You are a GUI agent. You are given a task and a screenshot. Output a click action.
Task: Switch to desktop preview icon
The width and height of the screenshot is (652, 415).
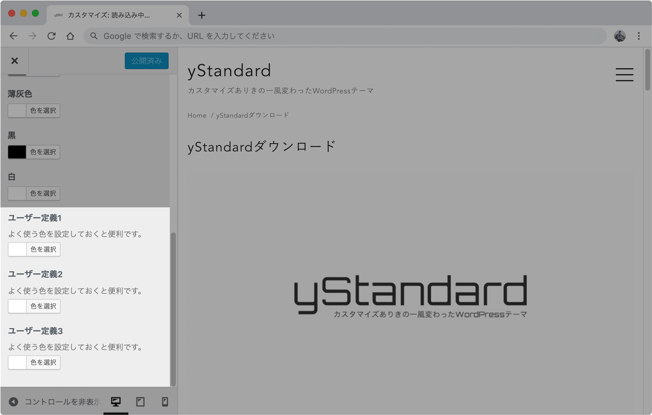tap(116, 402)
